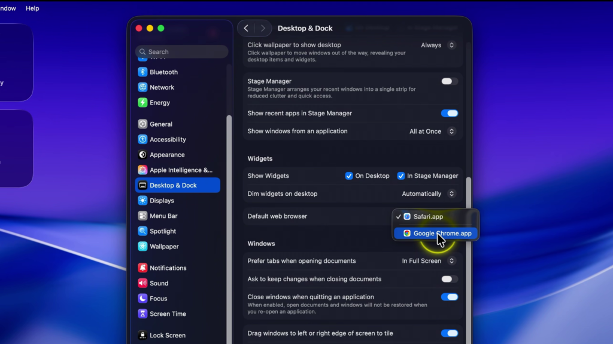
Task: Toggle Drag windows to edge to tile
Action: tap(449, 333)
